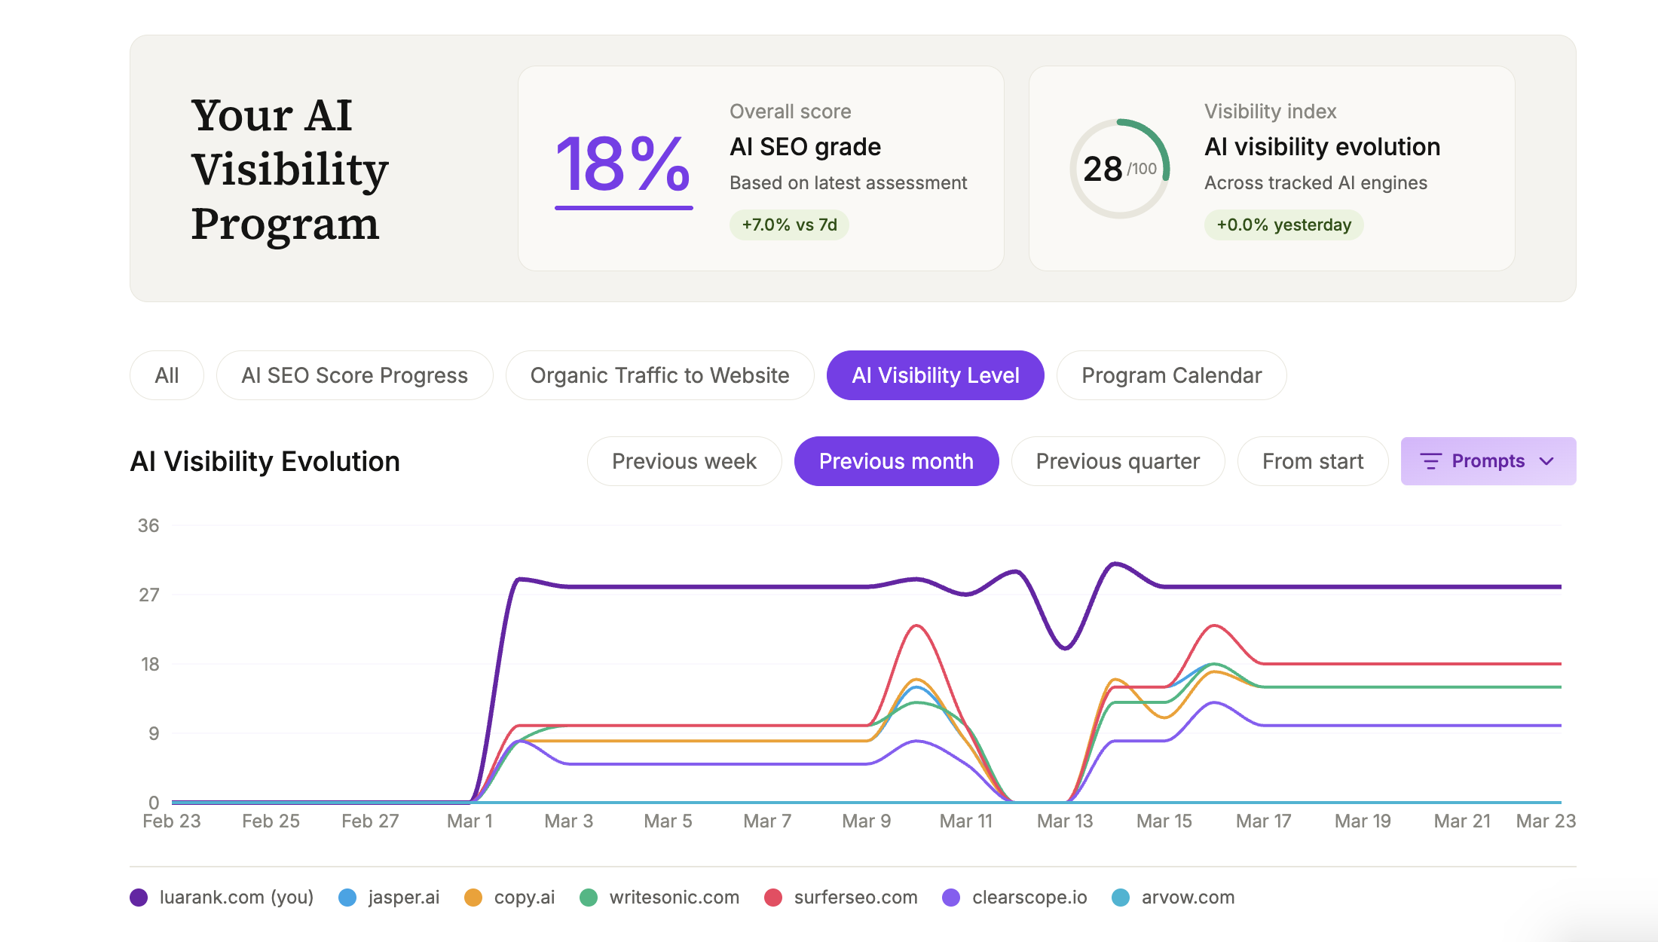
Task: Click the Previous week button
Action: (684, 461)
